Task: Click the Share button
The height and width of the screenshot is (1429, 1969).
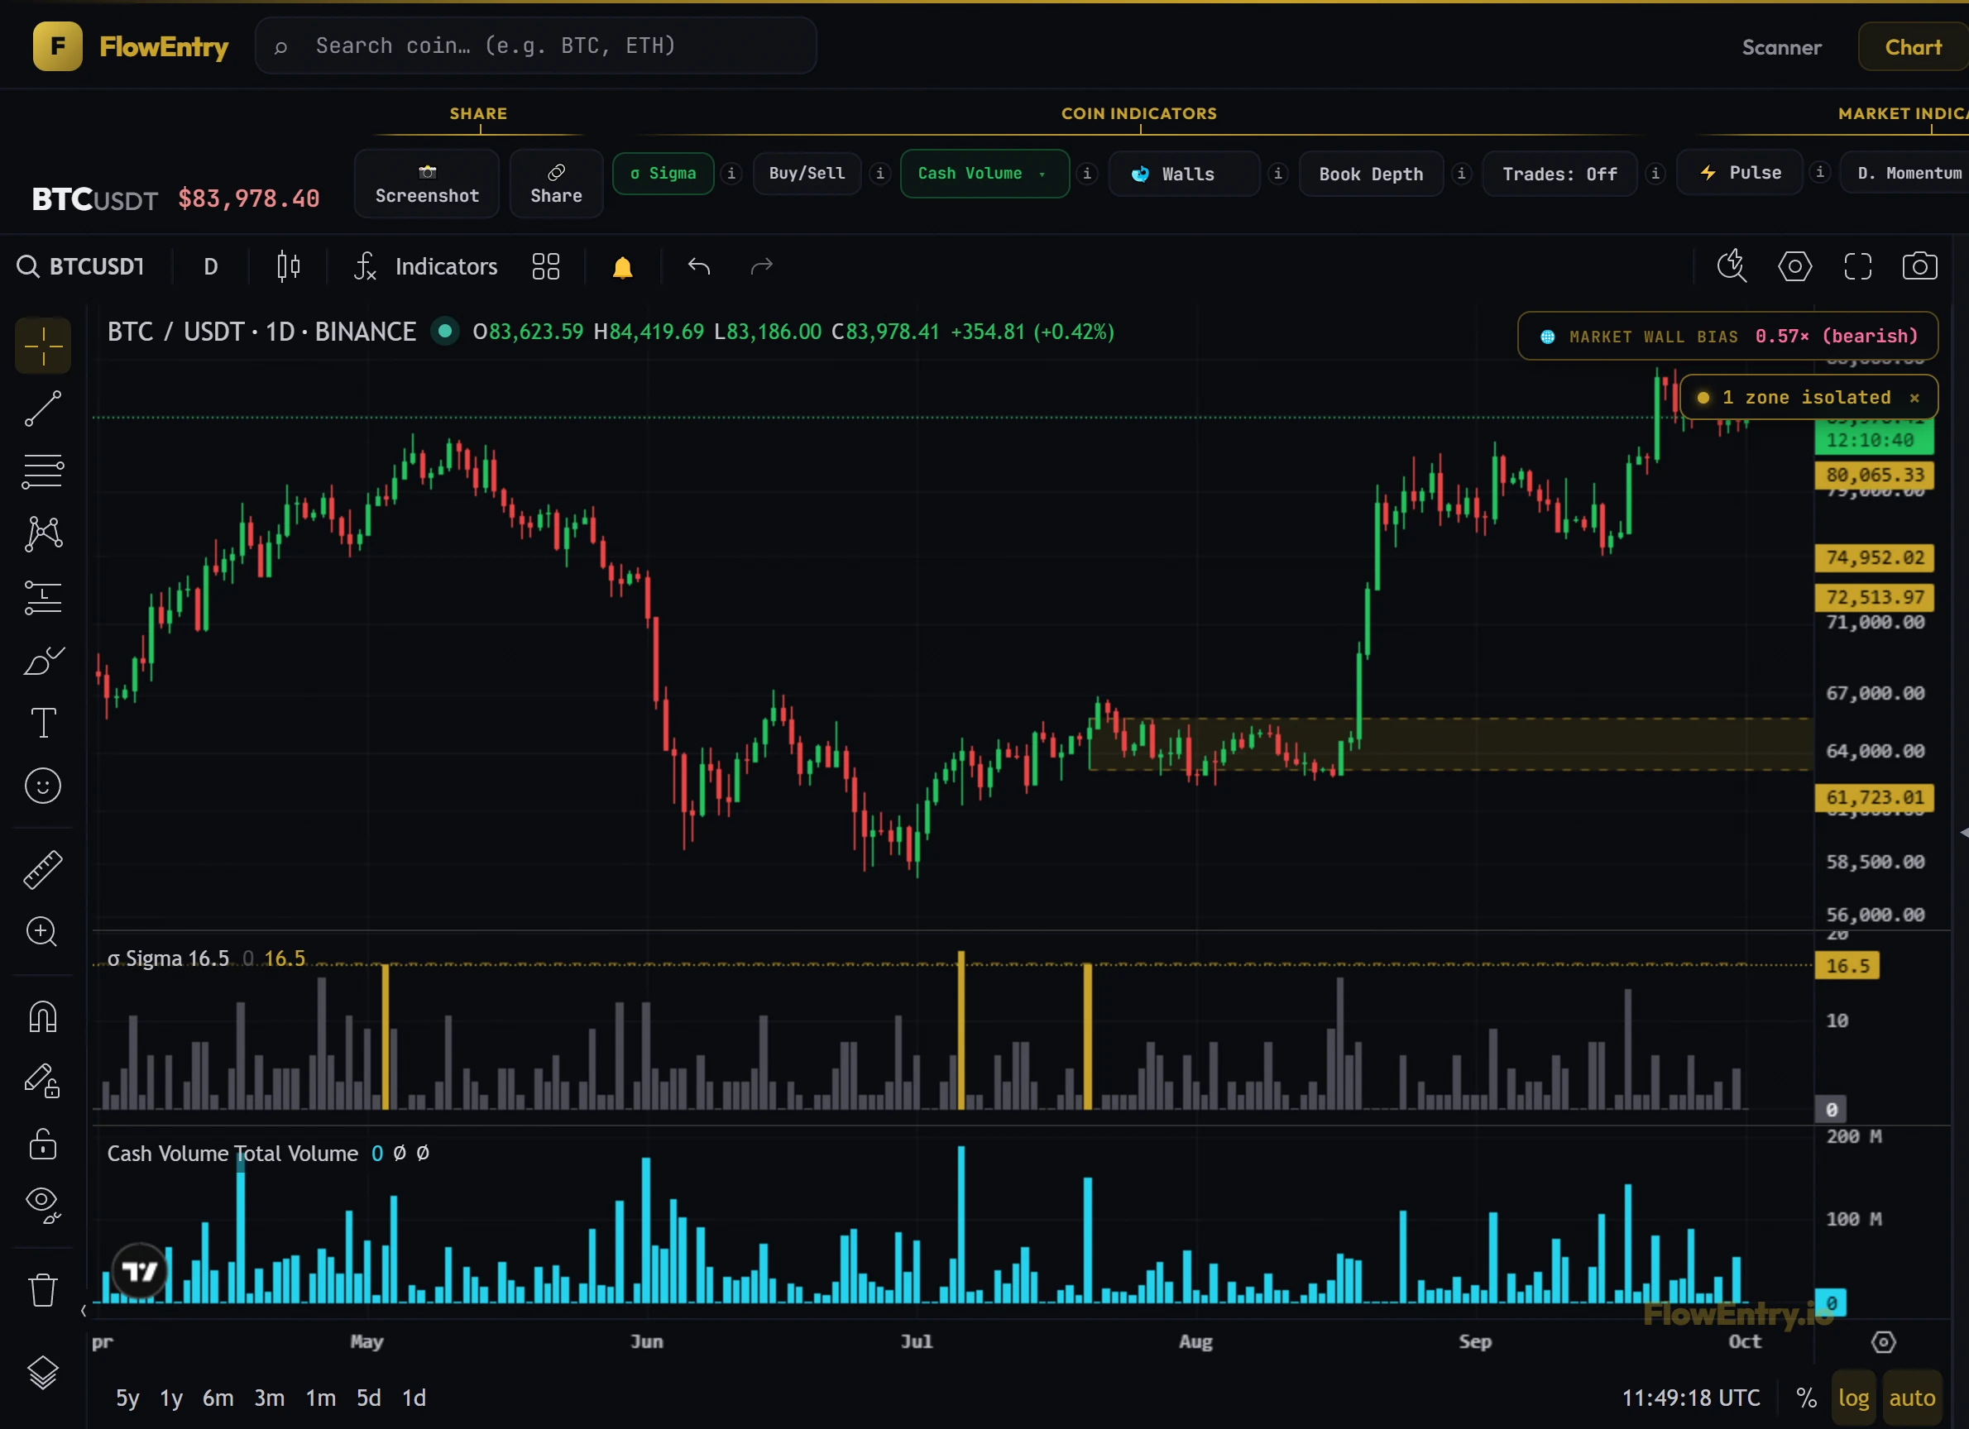Action: (557, 183)
